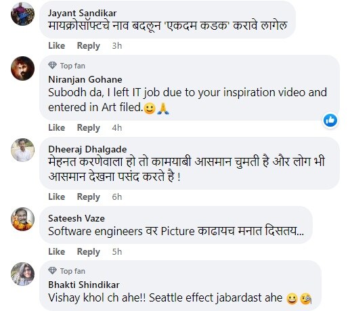The height and width of the screenshot is (311, 350).
Task: Click the 4h timestamp on Niranjan's comment
Action: click(x=117, y=128)
